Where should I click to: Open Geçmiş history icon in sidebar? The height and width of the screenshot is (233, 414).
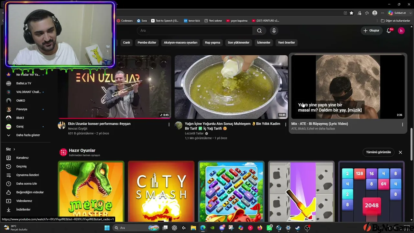coord(9,166)
